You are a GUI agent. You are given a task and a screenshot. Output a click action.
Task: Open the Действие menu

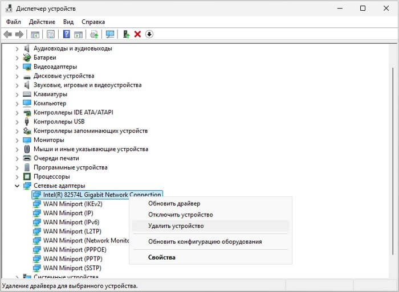(x=42, y=22)
